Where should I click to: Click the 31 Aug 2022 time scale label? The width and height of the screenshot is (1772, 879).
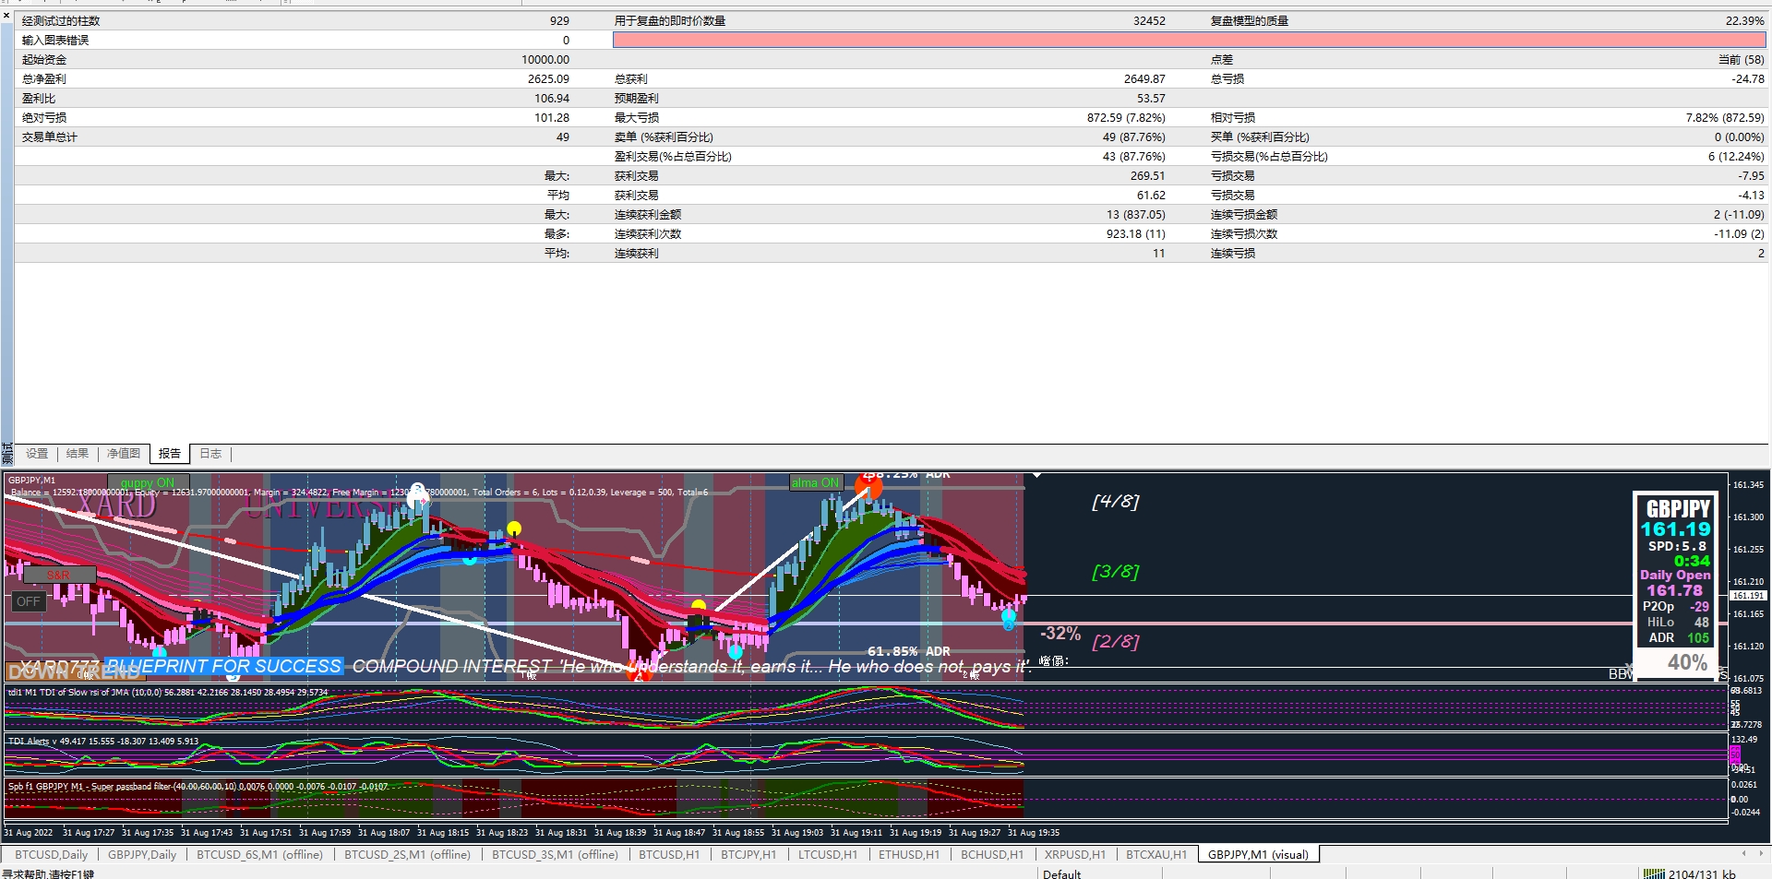point(29,833)
